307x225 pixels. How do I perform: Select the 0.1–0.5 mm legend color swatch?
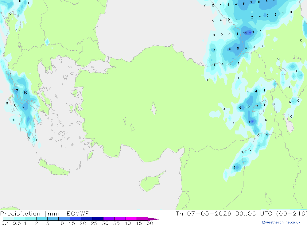point(8,219)
